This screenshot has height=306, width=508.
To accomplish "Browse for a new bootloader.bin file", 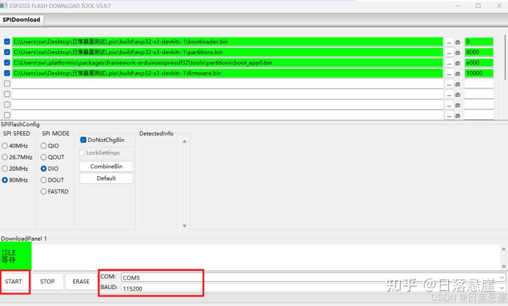I will (x=449, y=41).
